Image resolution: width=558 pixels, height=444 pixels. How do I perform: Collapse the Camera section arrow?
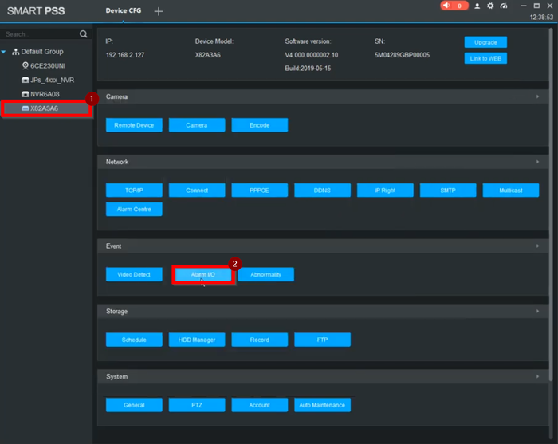coord(538,96)
